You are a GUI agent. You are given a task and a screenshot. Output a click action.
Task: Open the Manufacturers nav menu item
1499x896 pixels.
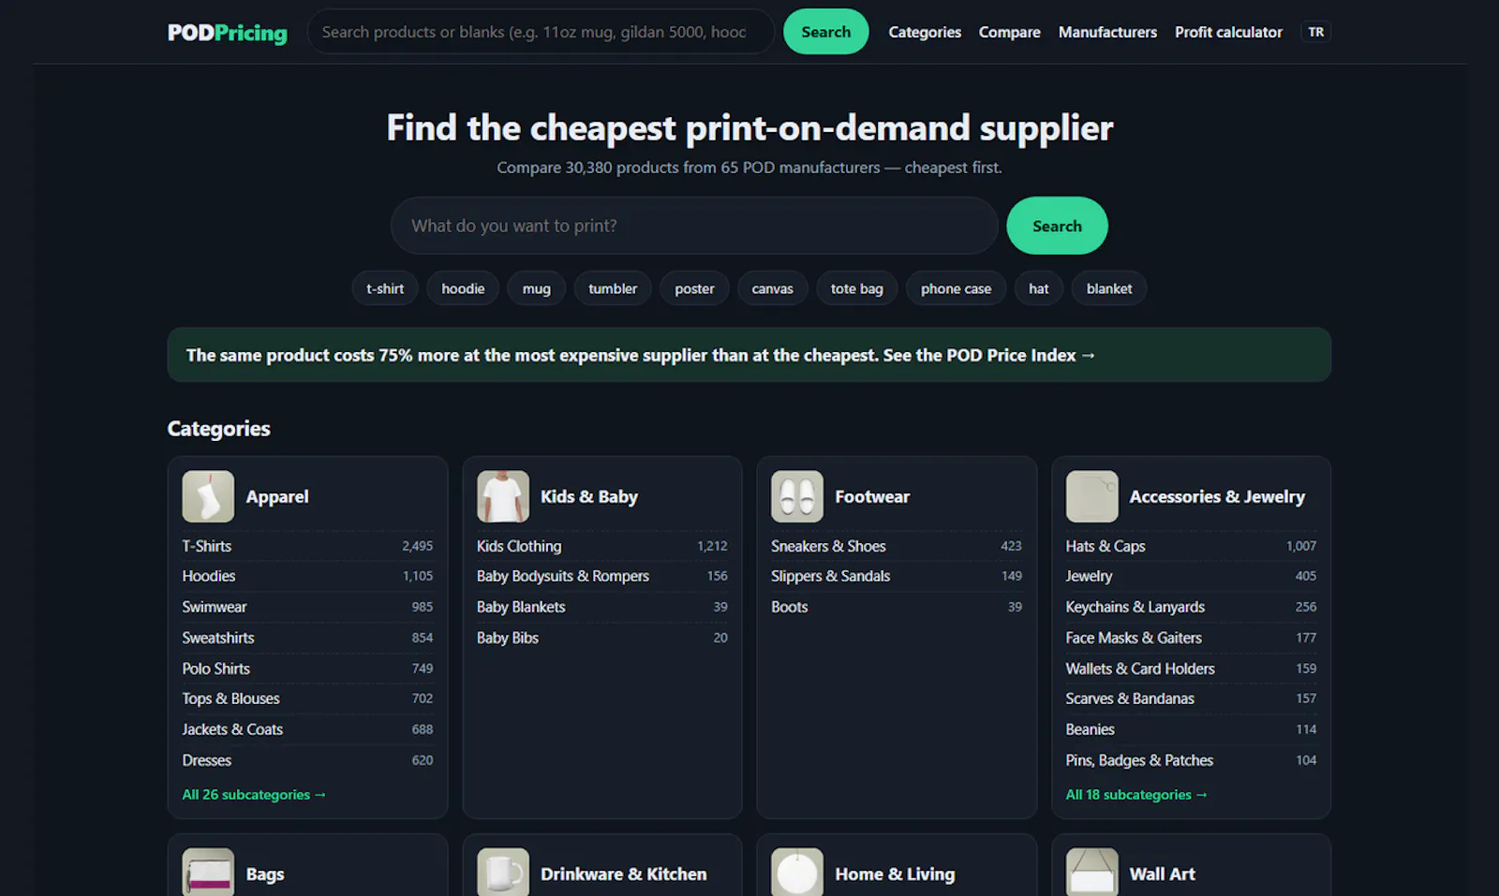tap(1107, 32)
